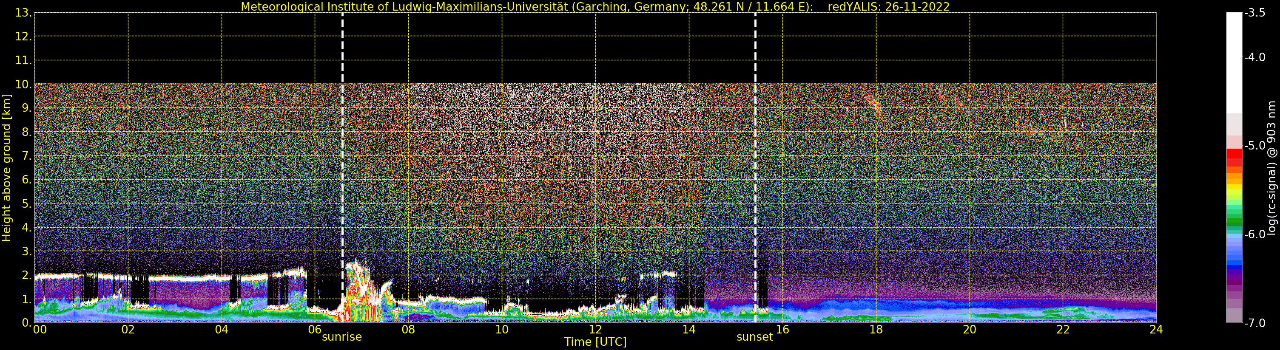Click the time tick label 20

[x=969, y=330]
